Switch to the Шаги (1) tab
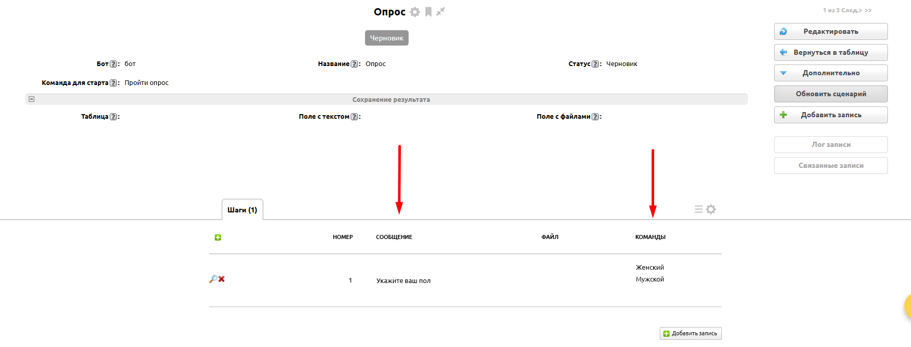The height and width of the screenshot is (347, 911). point(242,210)
